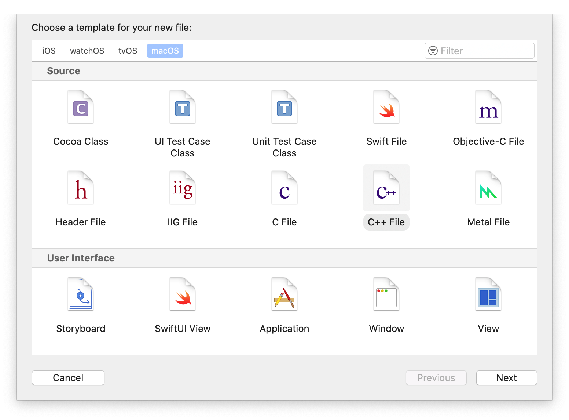This screenshot has height=420, width=569.
Task: Click the Cancel button
Action: coord(68,378)
